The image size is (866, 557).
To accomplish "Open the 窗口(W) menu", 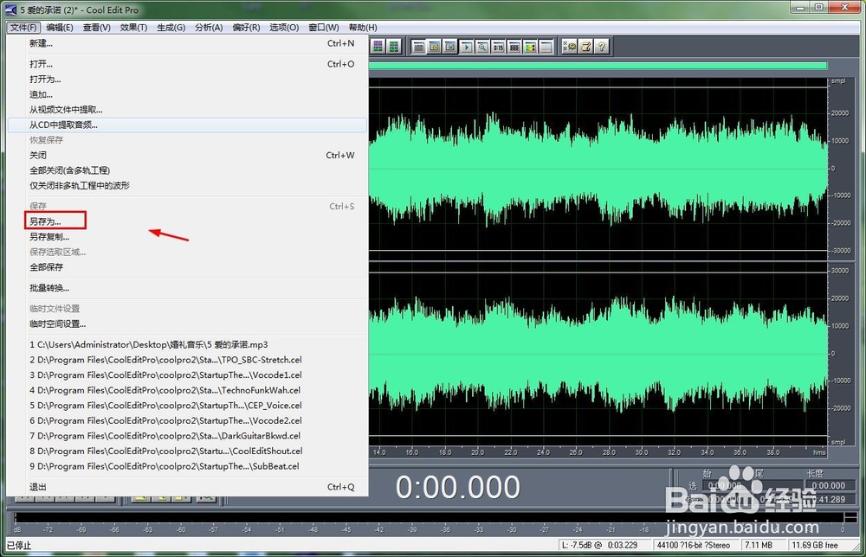I will (x=324, y=28).
